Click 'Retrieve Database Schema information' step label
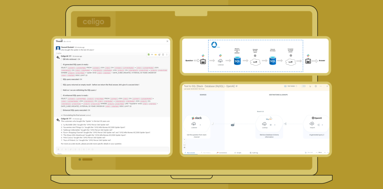The height and width of the screenshot is (189, 383). coord(269,136)
